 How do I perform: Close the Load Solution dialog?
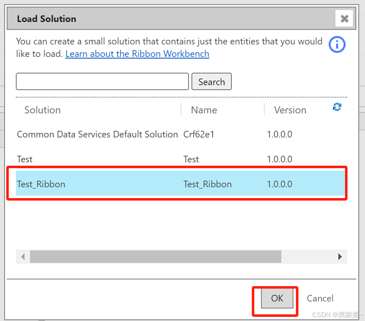point(344,18)
